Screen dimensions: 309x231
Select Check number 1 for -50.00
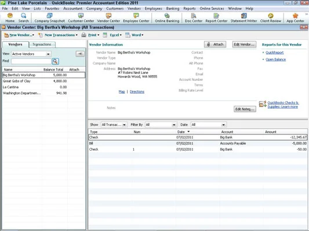click(x=198, y=150)
